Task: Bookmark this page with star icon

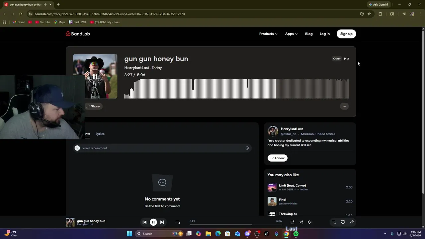Action: (x=369, y=14)
